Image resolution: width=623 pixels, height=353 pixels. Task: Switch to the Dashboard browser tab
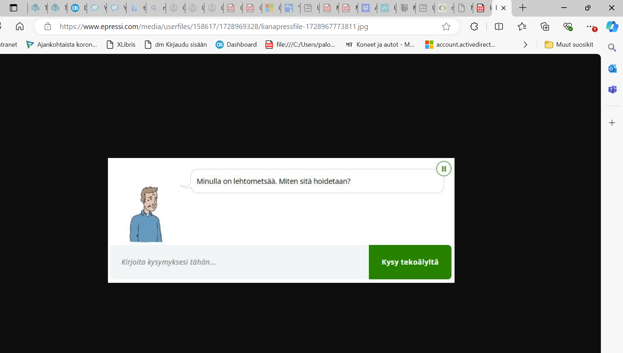pyautogui.click(x=76, y=8)
